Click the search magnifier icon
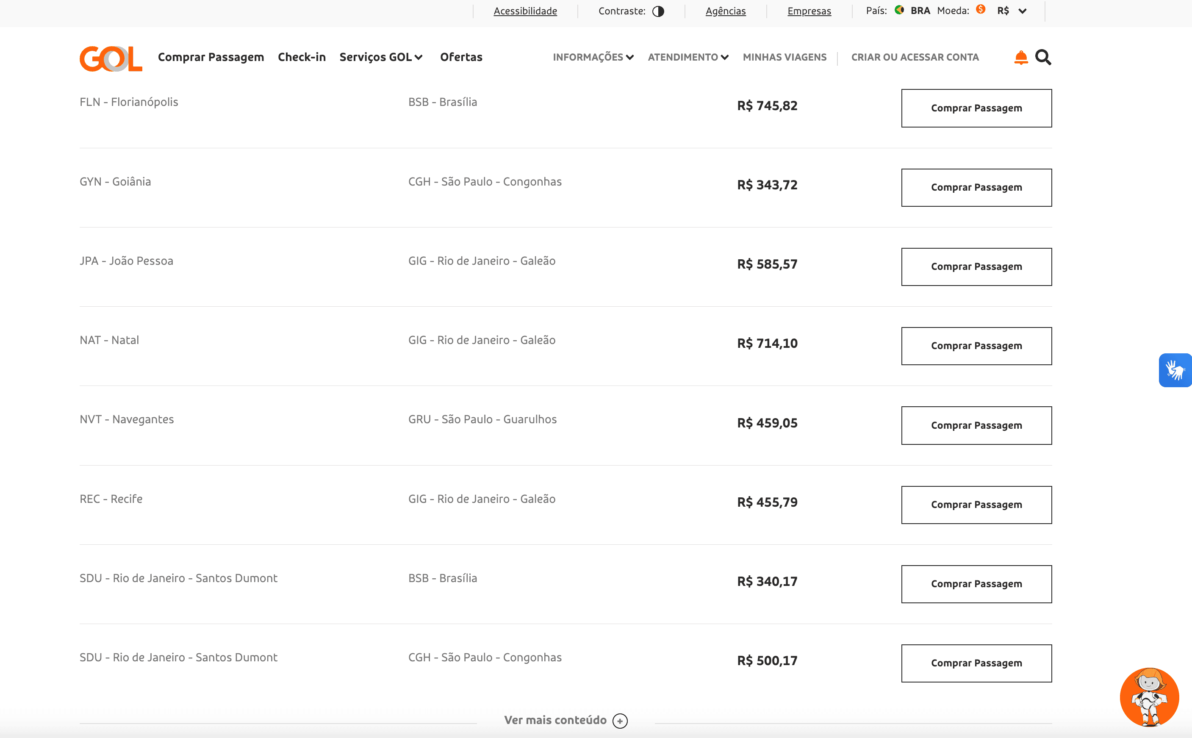1192x738 pixels. pyautogui.click(x=1043, y=58)
